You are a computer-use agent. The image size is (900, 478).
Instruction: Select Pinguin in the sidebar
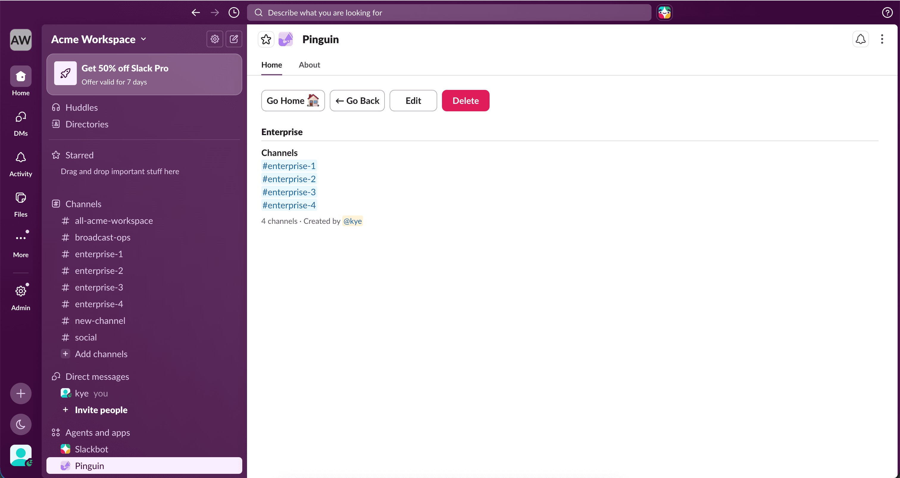144,466
